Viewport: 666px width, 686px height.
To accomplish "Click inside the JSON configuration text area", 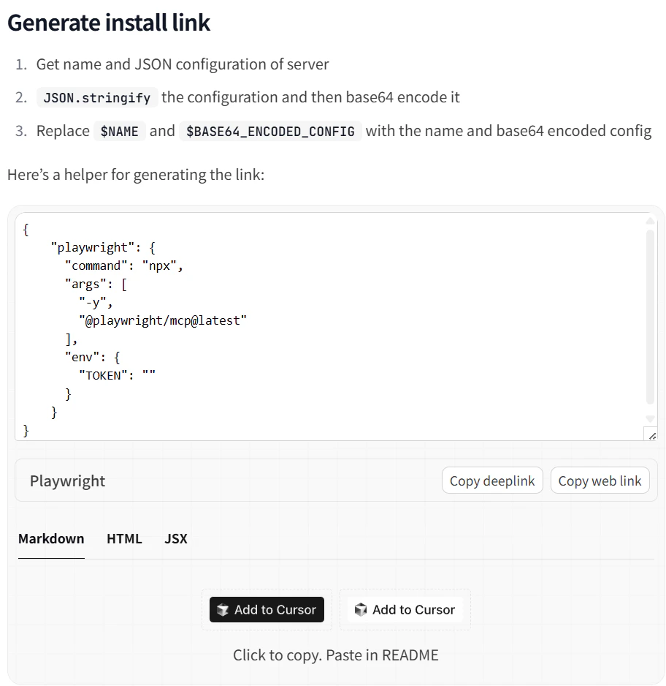I will [x=330, y=326].
